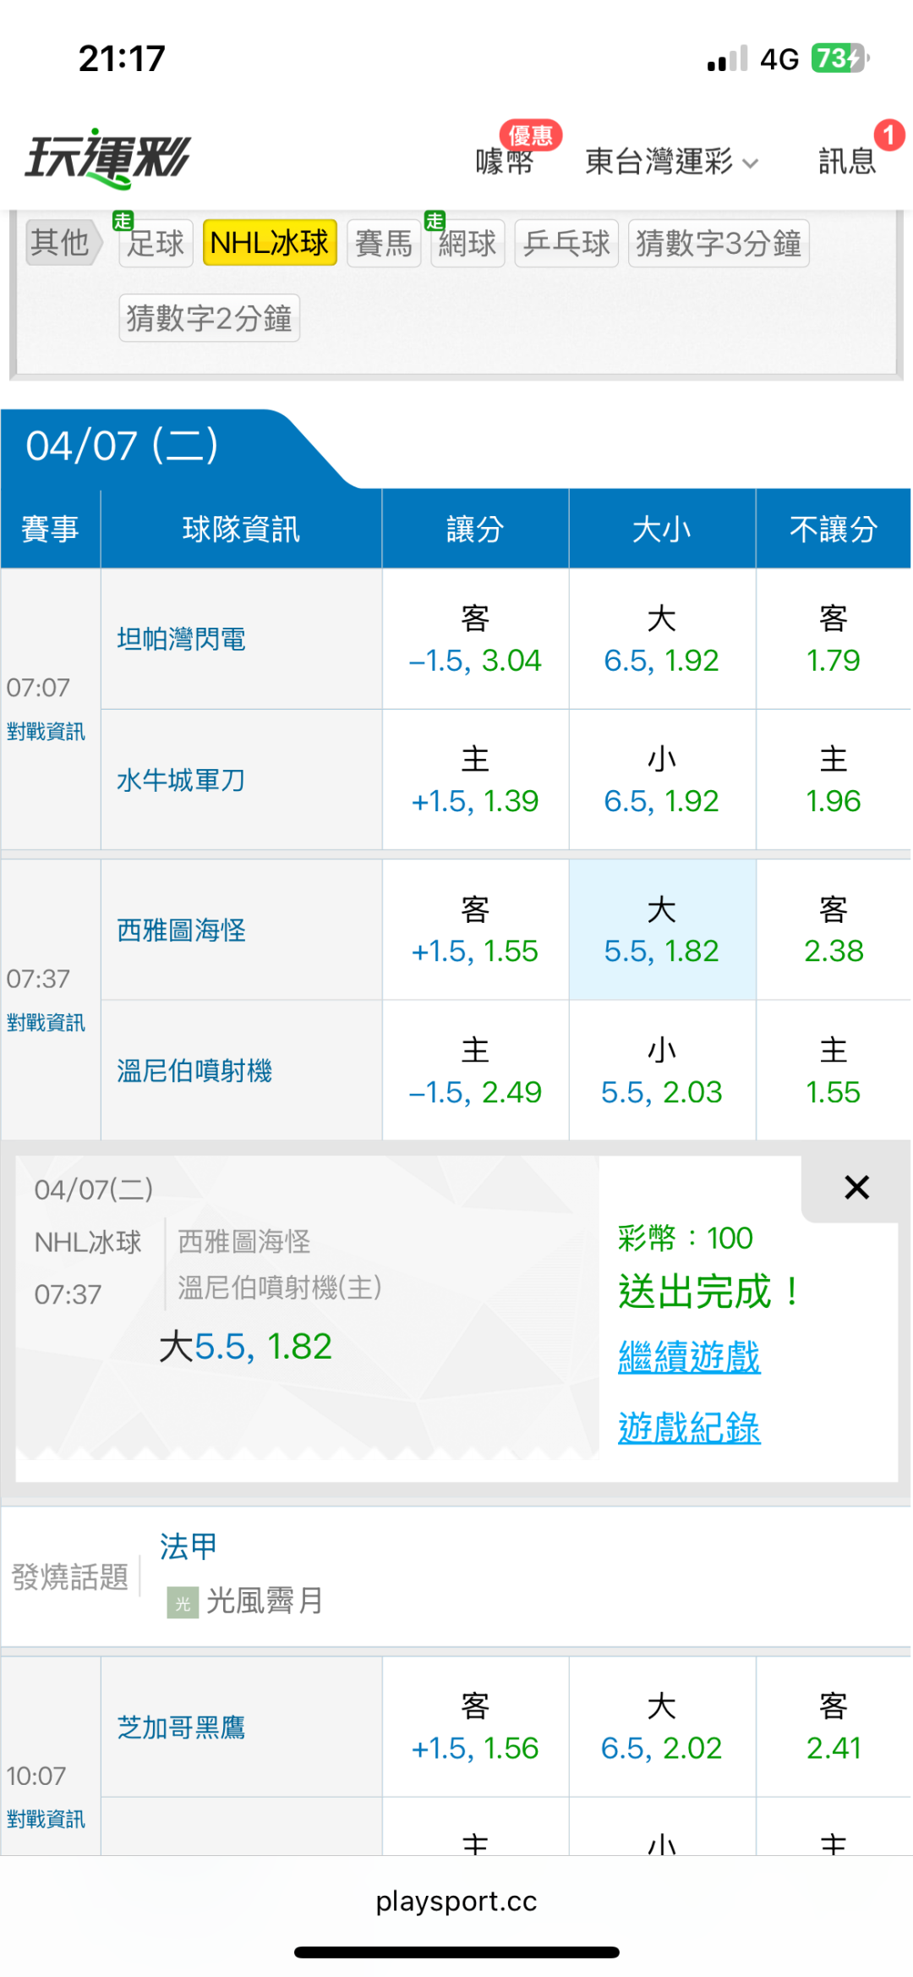Open the 噱幣 優惠 menu item

pyautogui.click(x=506, y=160)
